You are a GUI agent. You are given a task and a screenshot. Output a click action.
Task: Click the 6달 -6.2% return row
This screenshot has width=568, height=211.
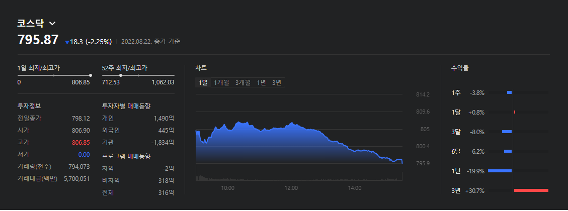point(500,151)
